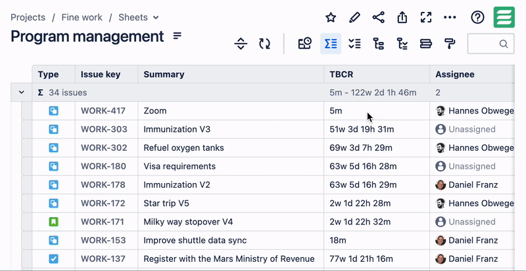526x271 pixels.
Task: Open issue WORK-302
Action: [104, 148]
